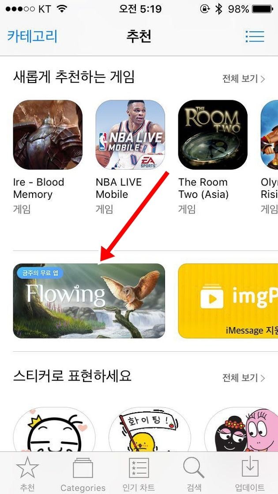Tap The Room Two (Asia) title text
Screen dimensions: 278x494
coord(203,188)
